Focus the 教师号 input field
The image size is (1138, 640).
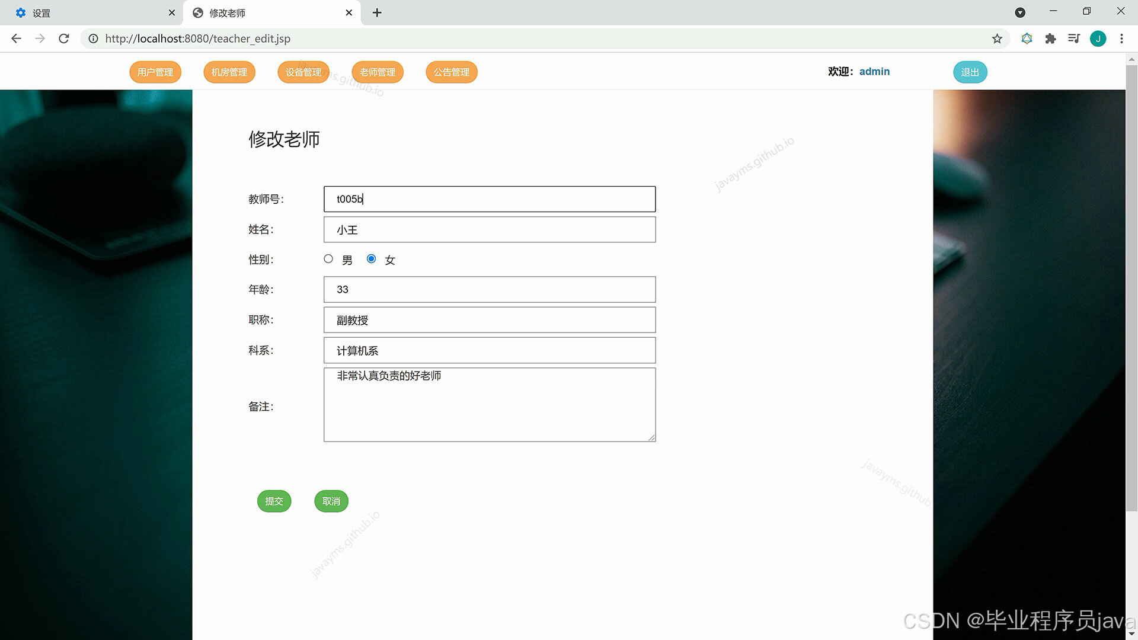point(490,199)
